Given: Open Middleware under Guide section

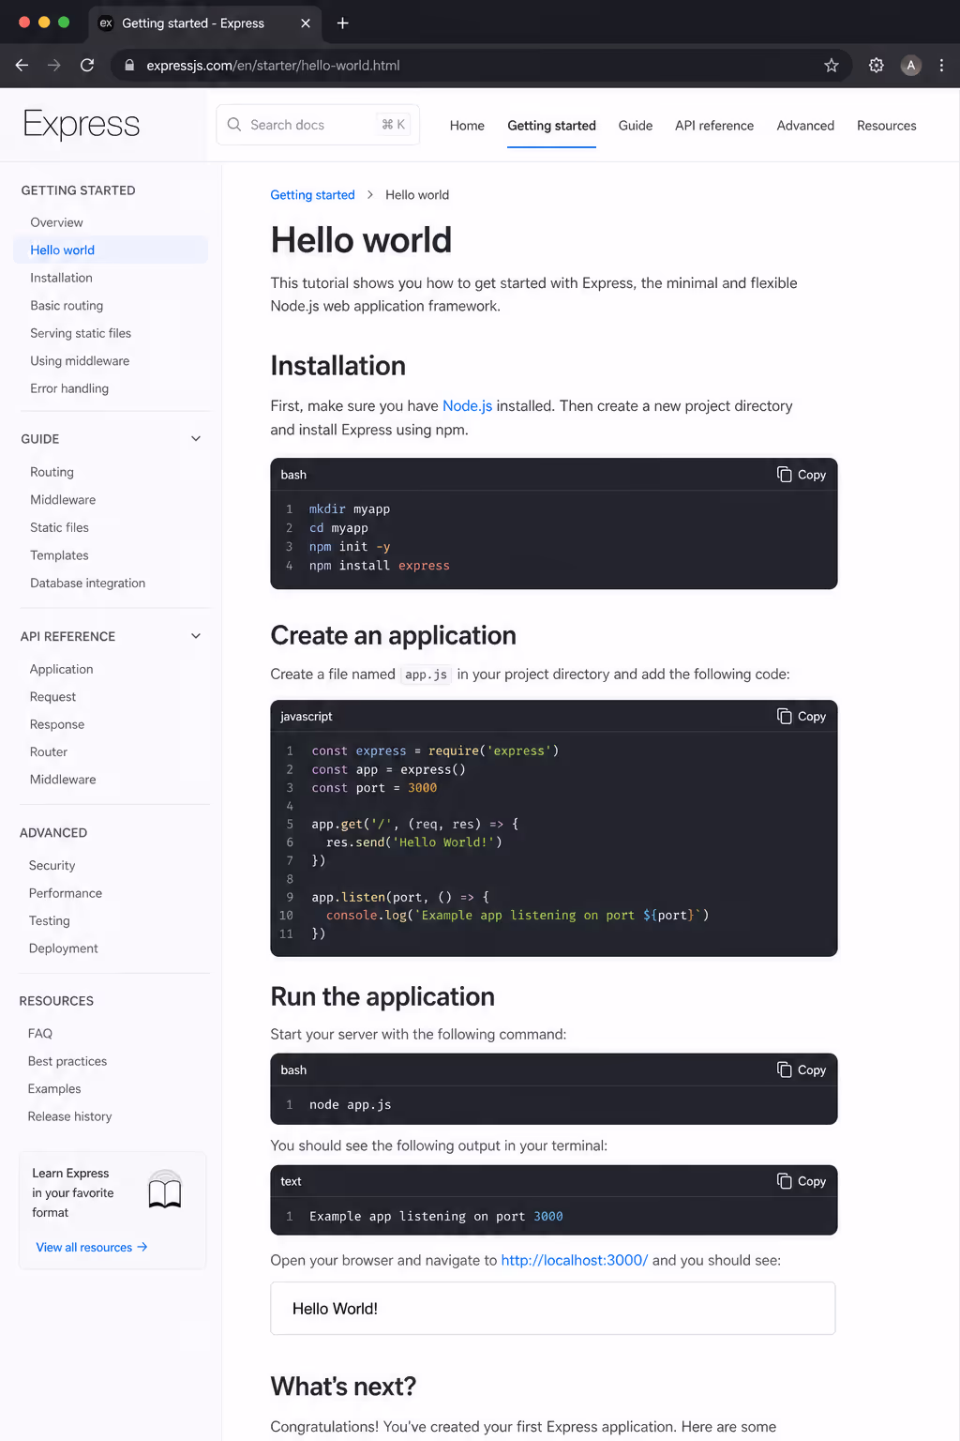Looking at the screenshot, I should click(x=63, y=500).
